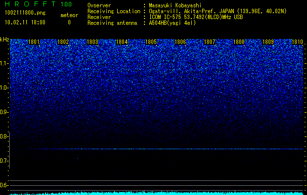Click the Receiving antenna label
The image size is (307, 195).
[x=112, y=23]
